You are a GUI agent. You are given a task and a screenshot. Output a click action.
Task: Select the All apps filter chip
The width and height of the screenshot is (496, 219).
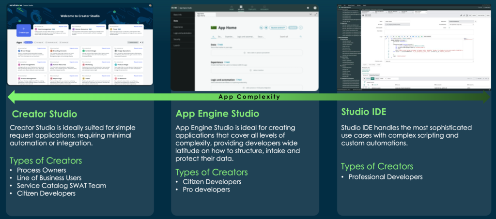[29, 43]
